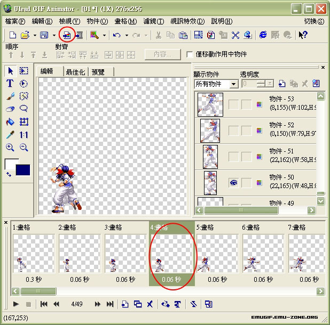Click the Undo arrow icon

pos(116,35)
